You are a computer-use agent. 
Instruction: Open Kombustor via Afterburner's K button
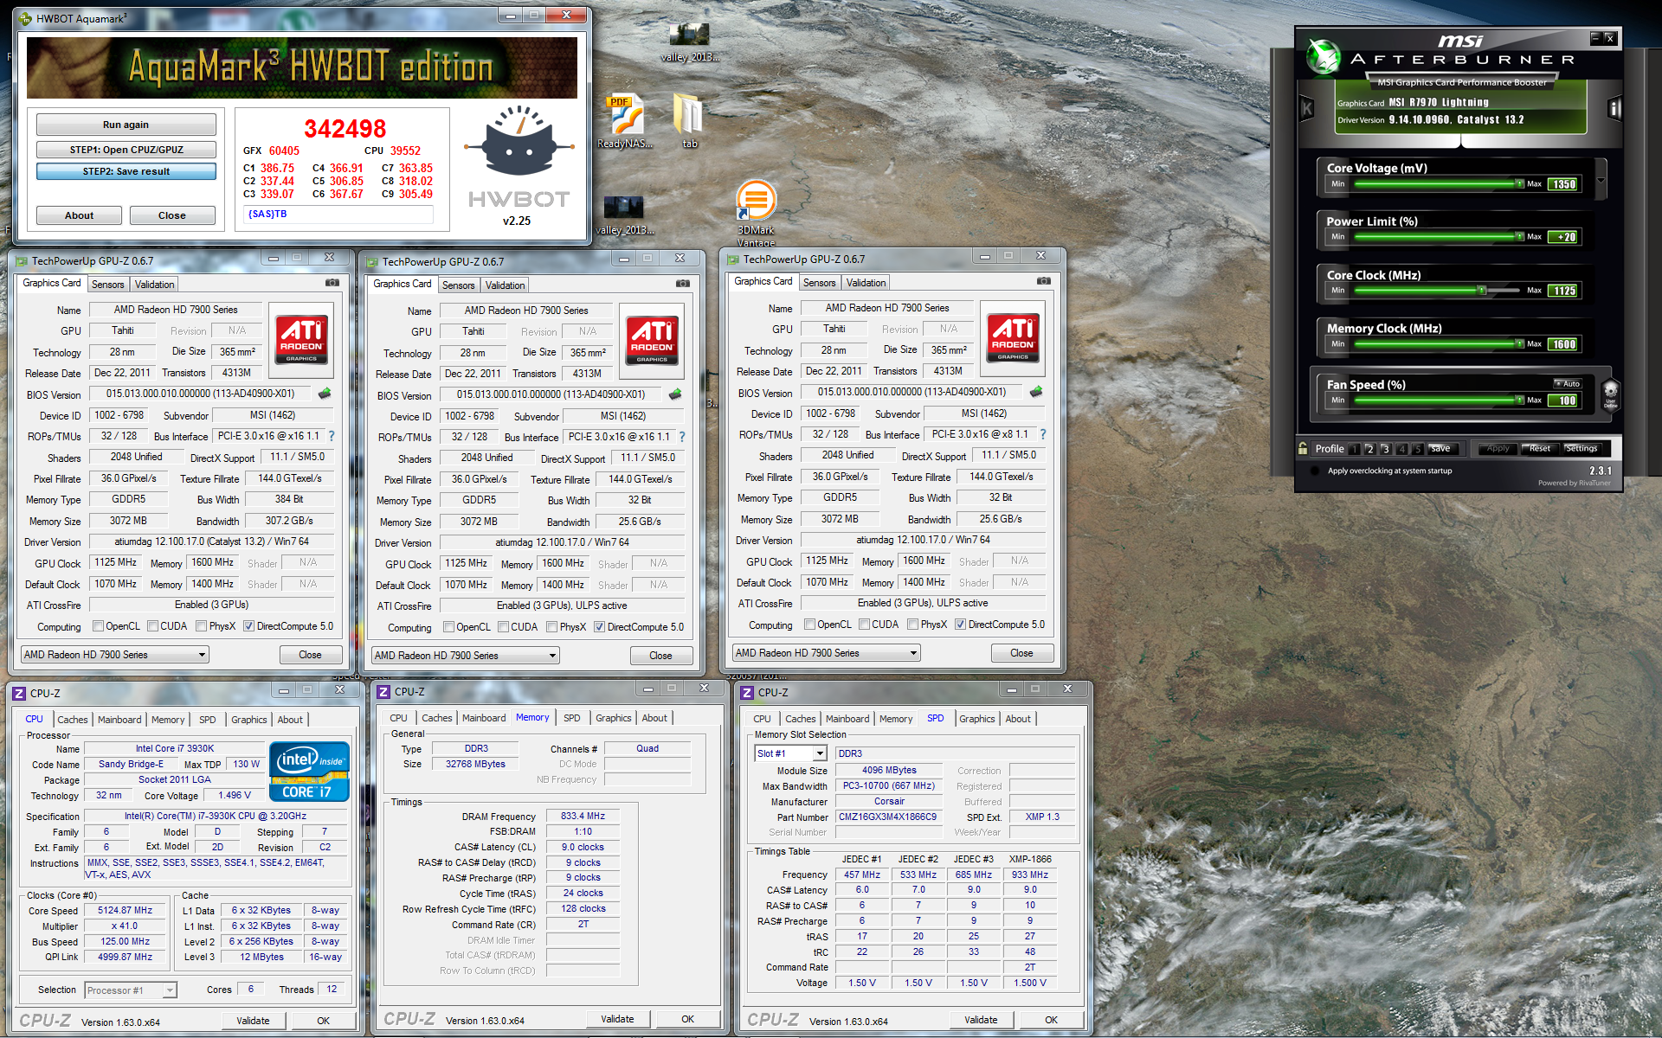(x=1307, y=108)
